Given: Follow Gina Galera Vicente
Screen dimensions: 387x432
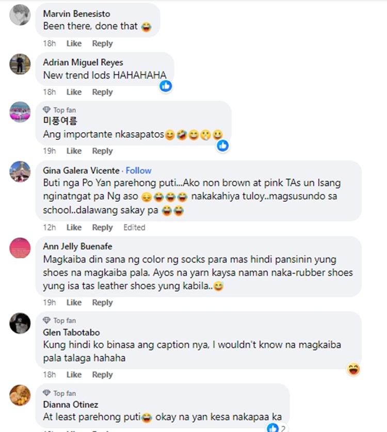Looking at the screenshot, I should pos(139,170).
